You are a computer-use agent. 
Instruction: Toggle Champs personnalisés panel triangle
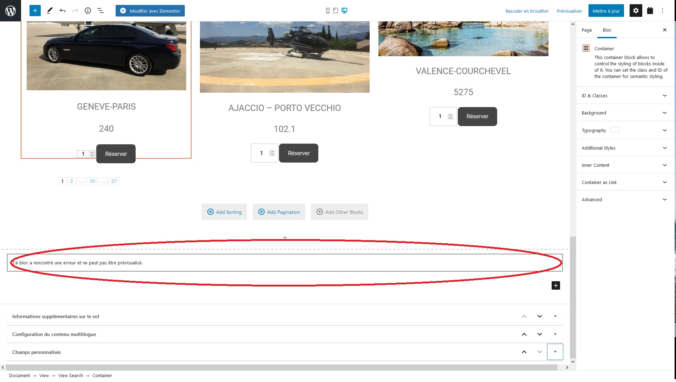[555, 352]
